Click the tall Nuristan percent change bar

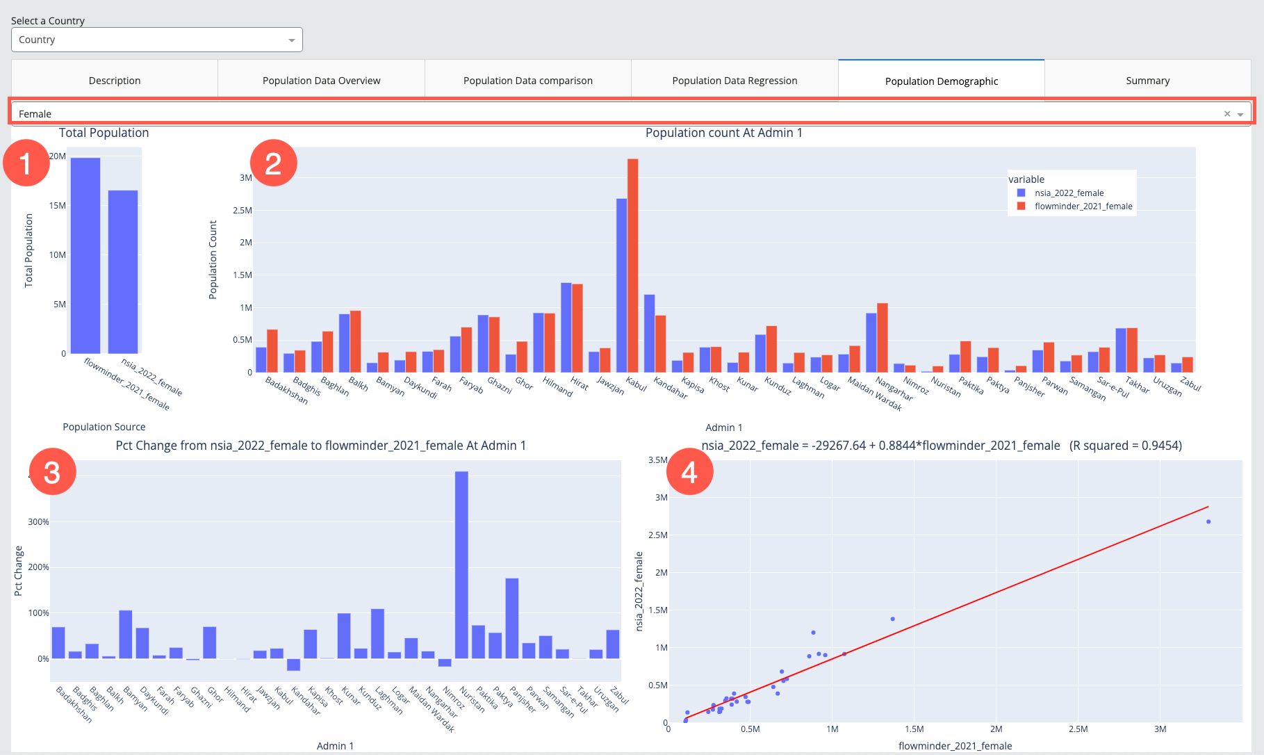coord(461,563)
